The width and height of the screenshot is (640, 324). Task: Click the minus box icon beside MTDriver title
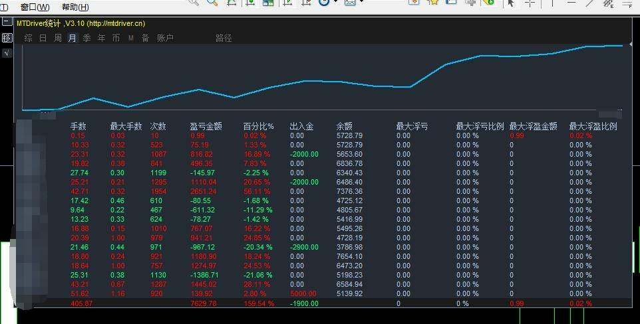pyautogui.click(x=7, y=22)
